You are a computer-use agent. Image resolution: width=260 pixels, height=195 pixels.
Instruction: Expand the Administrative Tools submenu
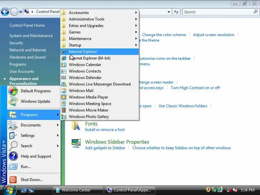pyautogui.click(x=100, y=19)
